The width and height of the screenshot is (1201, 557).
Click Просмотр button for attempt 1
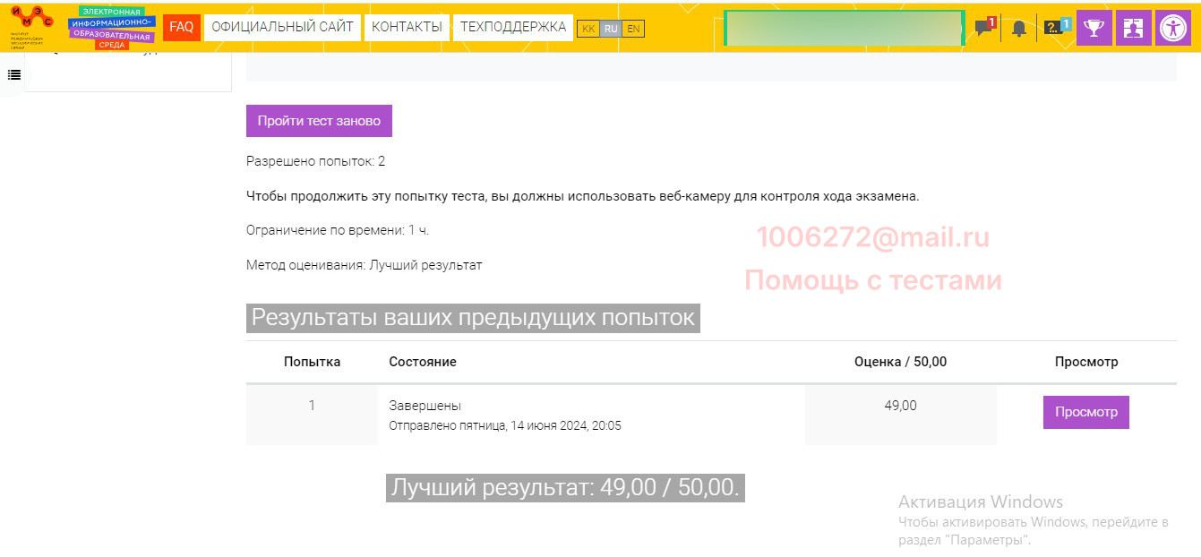click(x=1085, y=412)
